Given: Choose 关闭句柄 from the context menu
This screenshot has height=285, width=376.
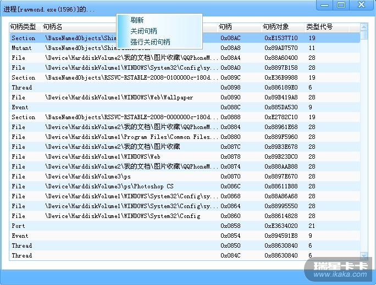Looking at the screenshot, I should coord(143,31).
